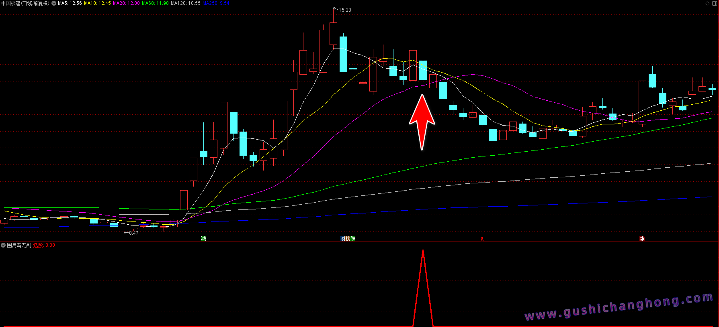Select the blue MA250 label

(216, 3)
